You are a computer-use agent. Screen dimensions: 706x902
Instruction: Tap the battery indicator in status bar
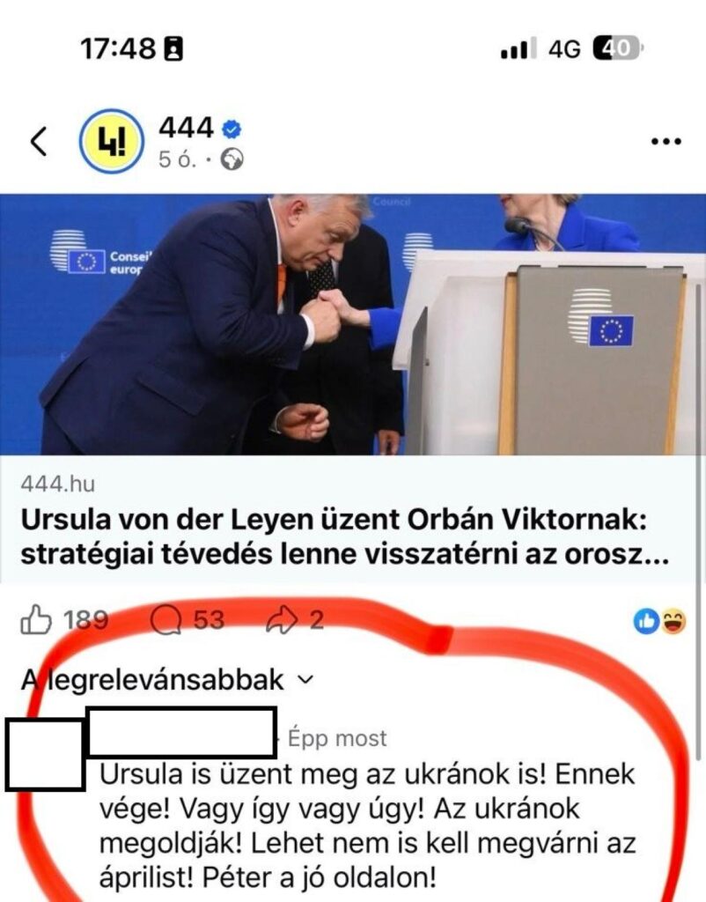(617, 48)
